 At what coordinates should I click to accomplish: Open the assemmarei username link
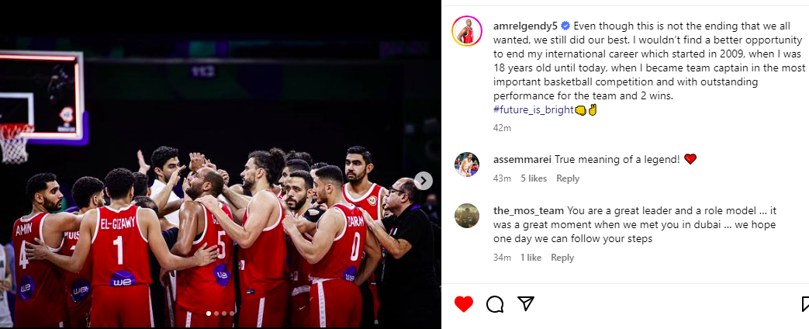pyautogui.click(x=523, y=159)
